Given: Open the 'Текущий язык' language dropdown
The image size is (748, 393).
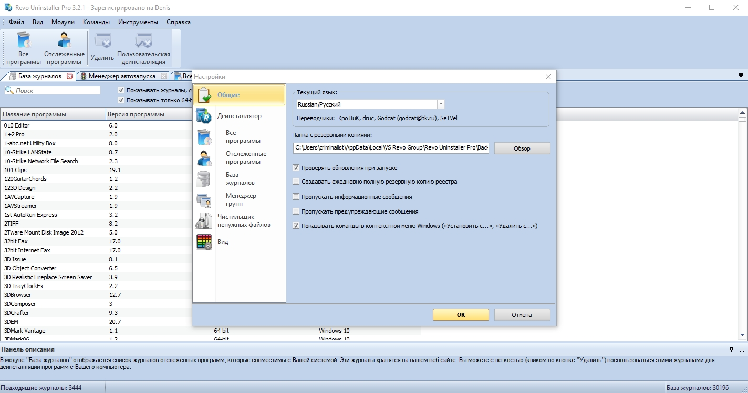Looking at the screenshot, I should point(441,104).
